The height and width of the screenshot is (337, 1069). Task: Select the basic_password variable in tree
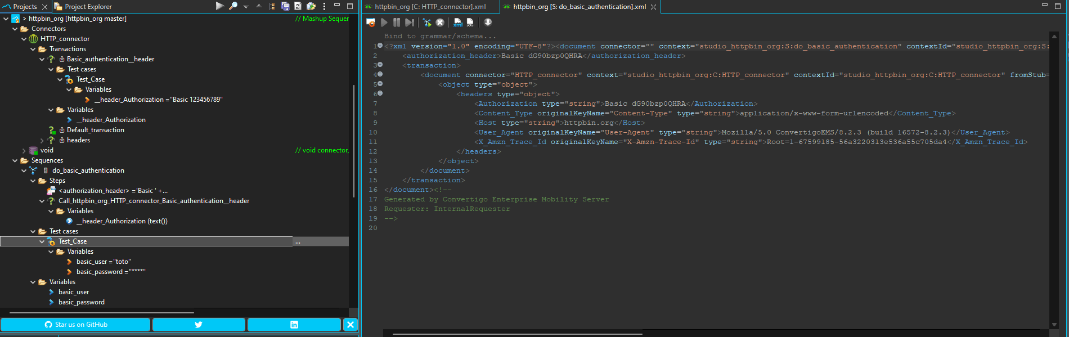[x=81, y=302]
